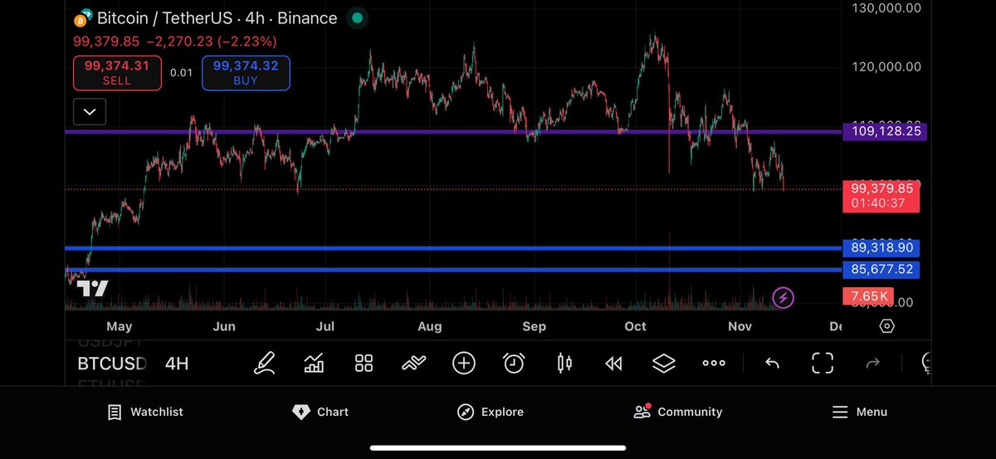This screenshot has width=996, height=459.
Task: Tap the red current price 99,379.85 label
Action: [x=881, y=189]
